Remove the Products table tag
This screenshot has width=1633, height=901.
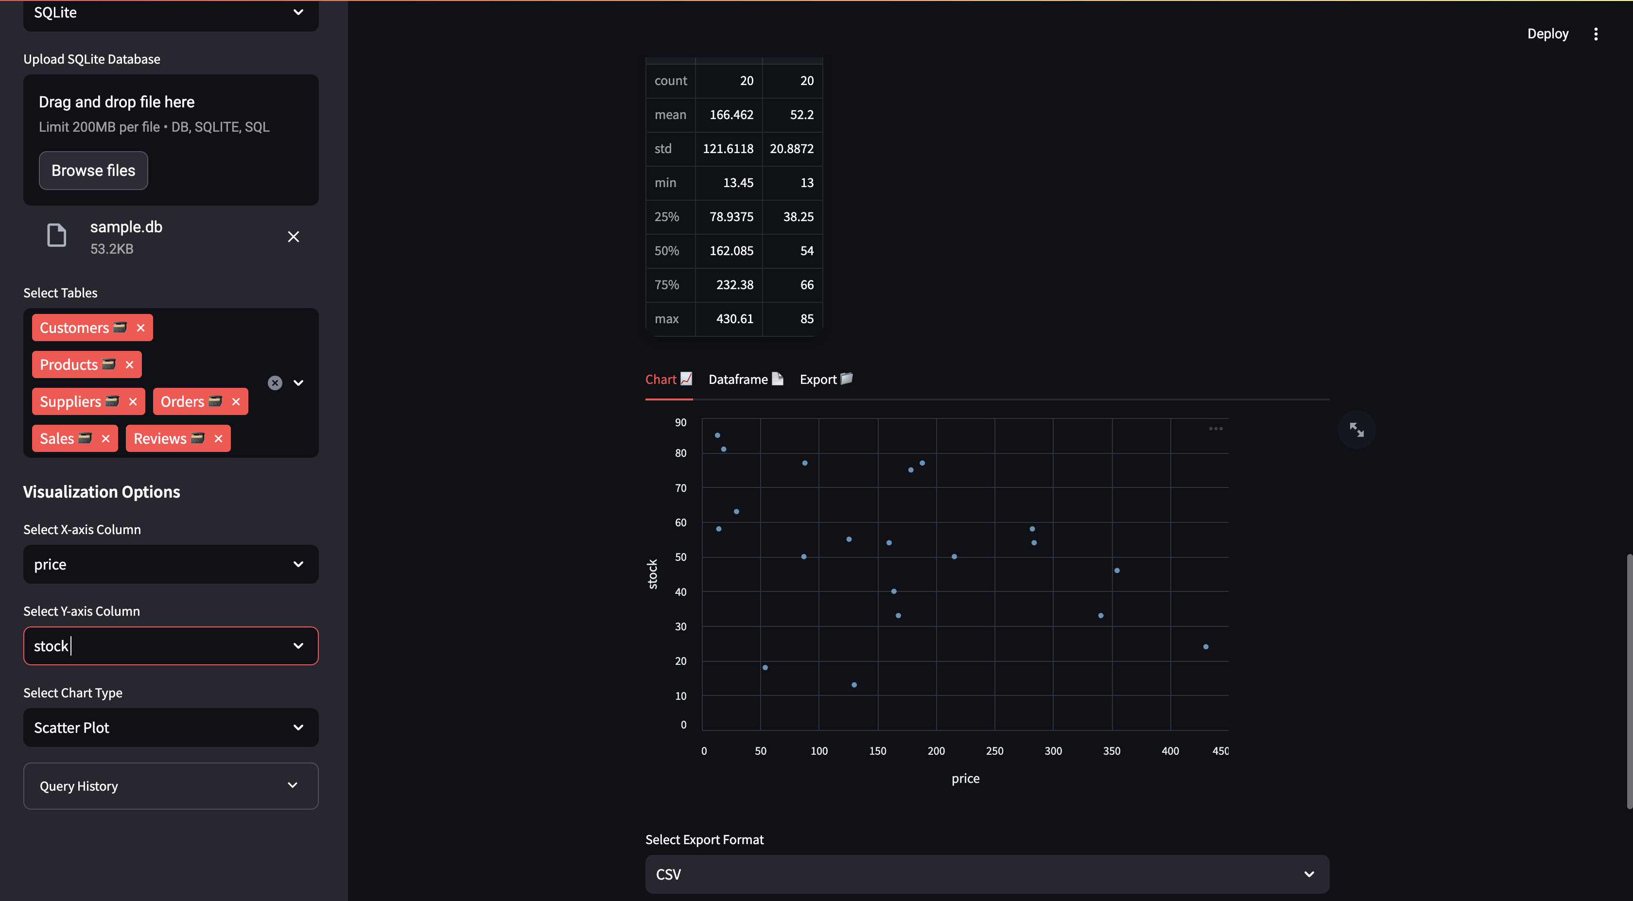coord(129,364)
